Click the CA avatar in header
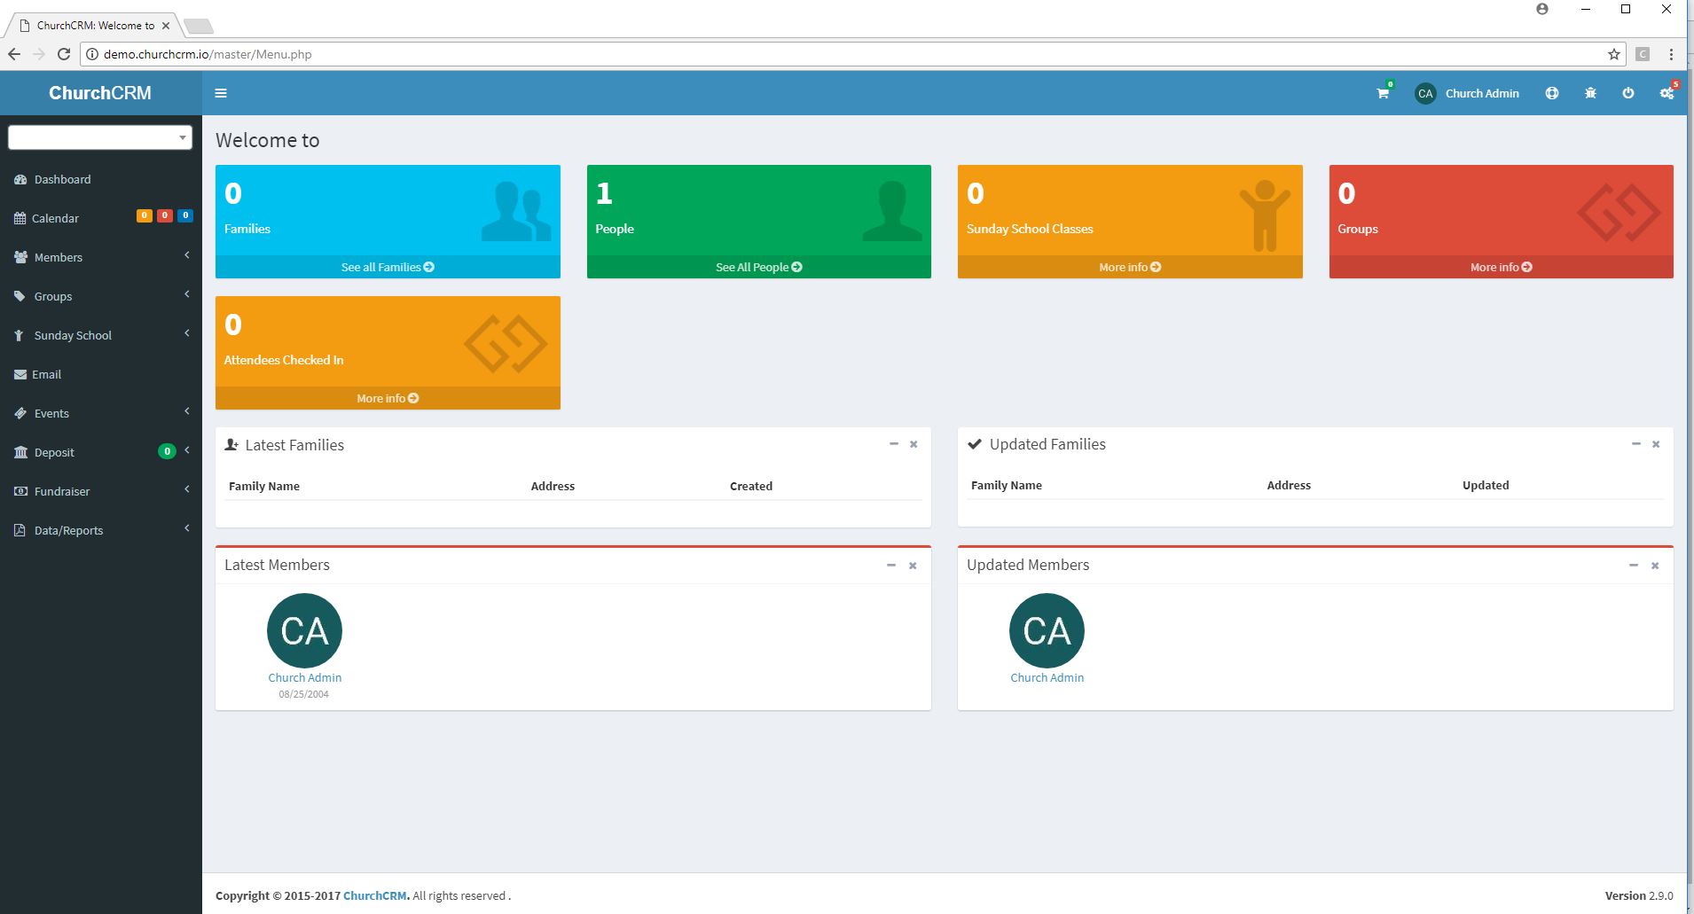The image size is (1694, 914). 1425,93
